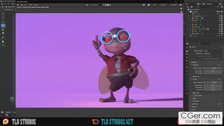Select Point.001 in the outliner
Image resolution: width=224 pixels, height=126 pixels.
[x=197, y=27]
